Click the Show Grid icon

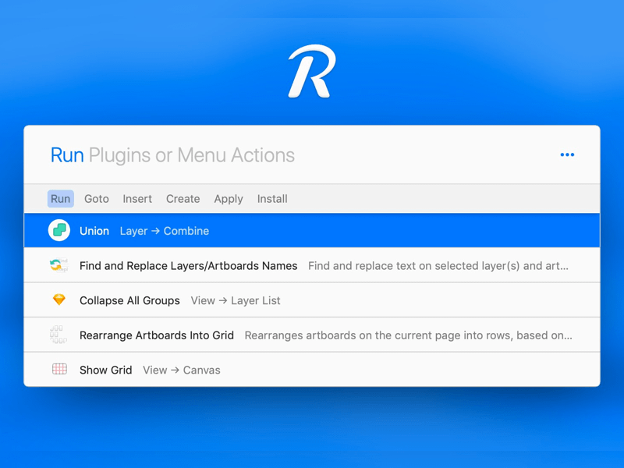(x=59, y=369)
